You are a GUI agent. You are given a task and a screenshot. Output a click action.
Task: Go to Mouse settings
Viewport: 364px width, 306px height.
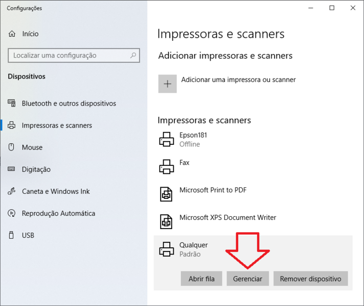[x=32, y=147]
